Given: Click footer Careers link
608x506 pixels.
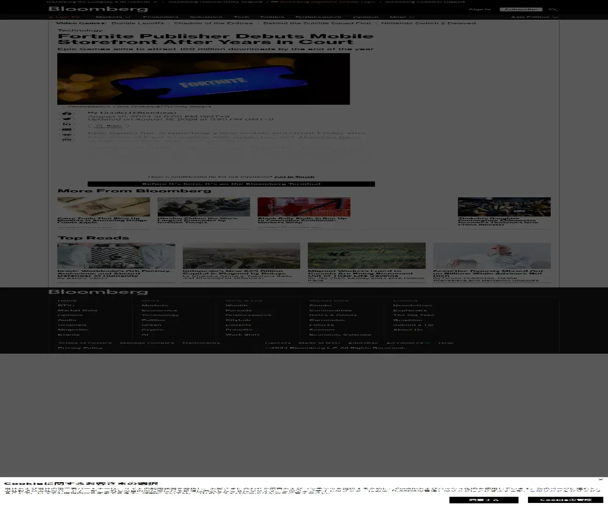Looking at the screenshot, I should tap(278, 343).
